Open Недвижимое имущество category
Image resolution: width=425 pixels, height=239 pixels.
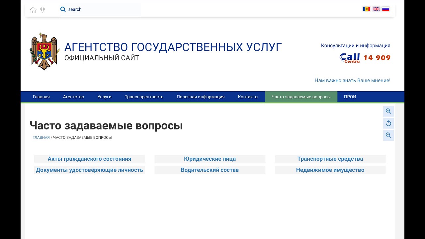[x=330, y=170]
